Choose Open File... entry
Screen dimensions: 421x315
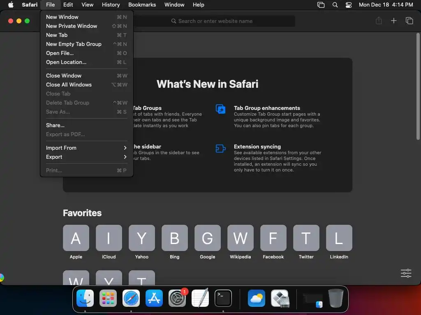[x=86, y=53]
